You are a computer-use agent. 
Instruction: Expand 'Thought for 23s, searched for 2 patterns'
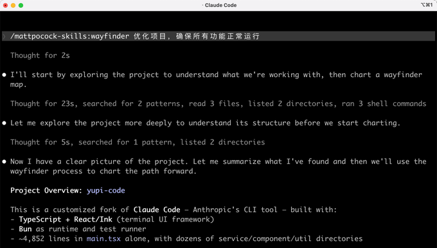219,103
